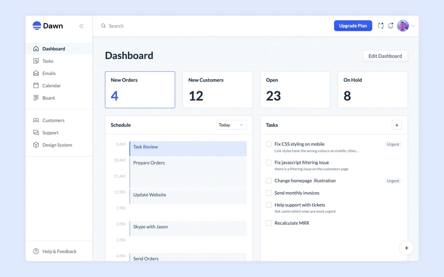Select the Calendar icon in the sidebar
The width and height of the screenshot is (444, 277).
click(36, 86)
